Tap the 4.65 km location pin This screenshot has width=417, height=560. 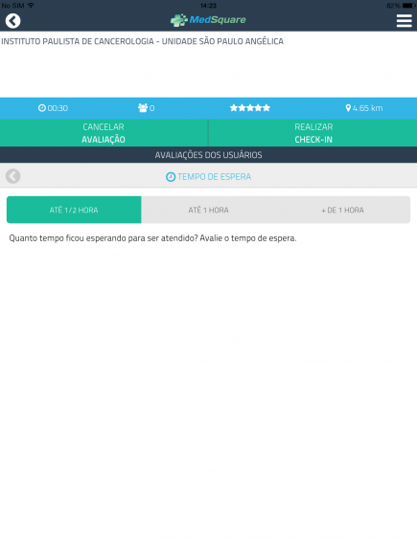point(348,108)
